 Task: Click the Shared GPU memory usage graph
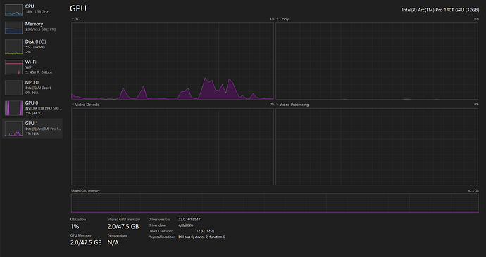(275, 203)
